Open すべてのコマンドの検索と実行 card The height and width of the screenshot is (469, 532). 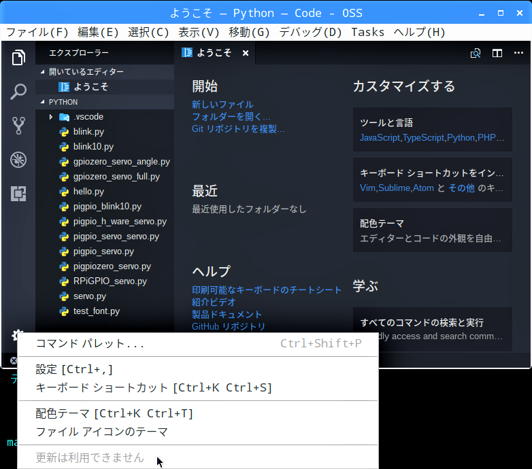(x=433, y=329)
